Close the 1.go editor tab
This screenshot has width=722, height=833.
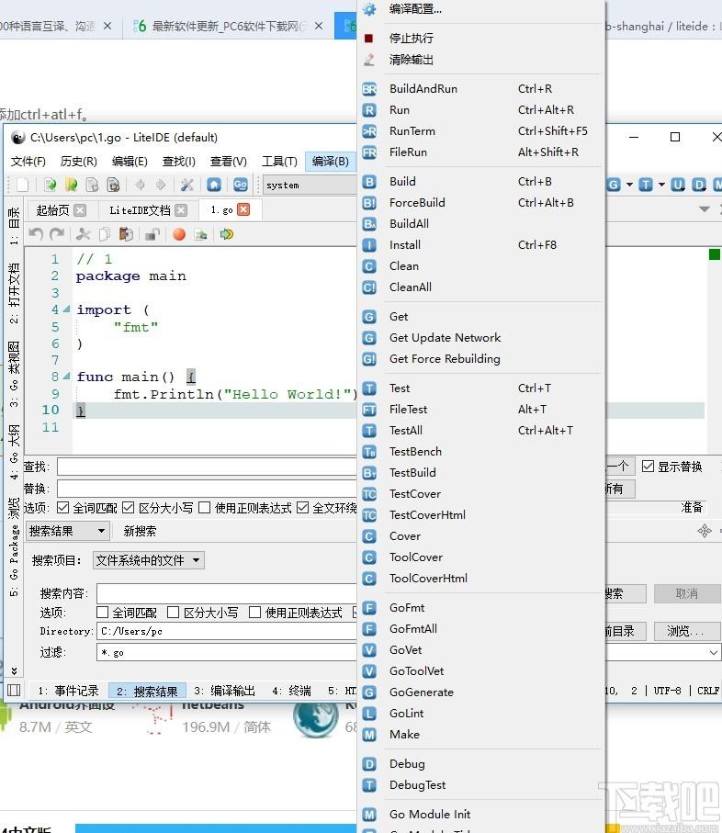(243, 209)
